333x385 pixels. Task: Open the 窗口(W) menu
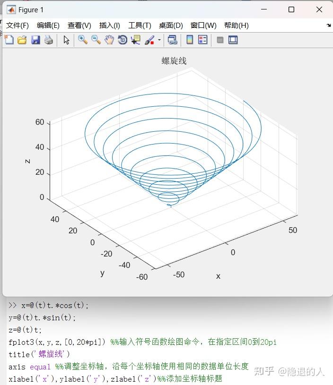pyautogui.click(x=203, y=26)
